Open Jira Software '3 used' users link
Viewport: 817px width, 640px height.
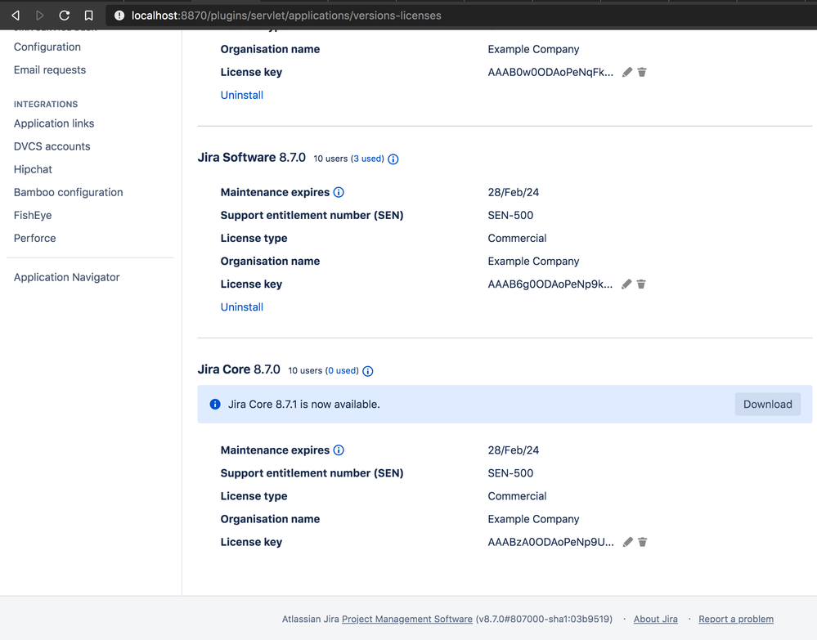[x=367, y=159]
